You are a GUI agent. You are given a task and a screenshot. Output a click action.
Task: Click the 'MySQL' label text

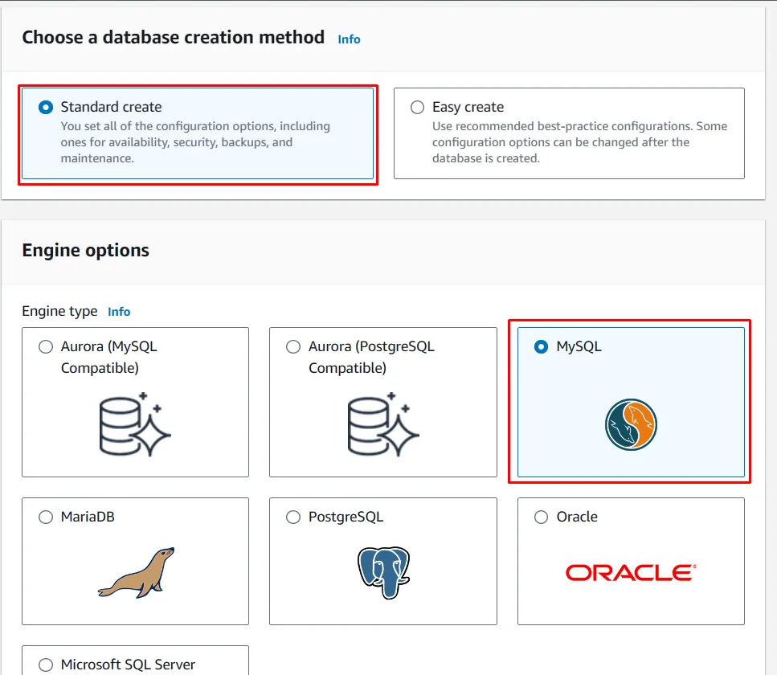click(x=579, y=346)
